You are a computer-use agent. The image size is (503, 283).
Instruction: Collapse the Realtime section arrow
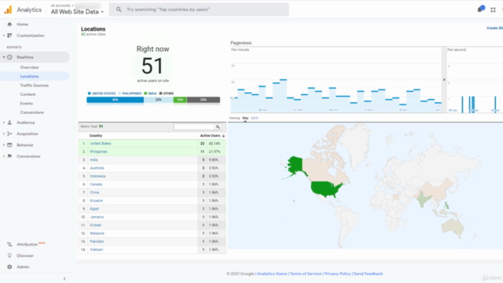pos(4,57)
